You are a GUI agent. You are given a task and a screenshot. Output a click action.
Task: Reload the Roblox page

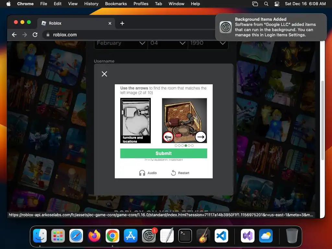[35, 35]
